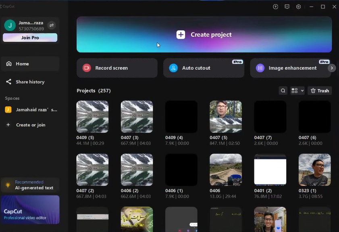Image resolution: width=339 pixels, height=232 pixels.
Task: Click the CapCut Professional video editor banner
Action: click(30, 209)
